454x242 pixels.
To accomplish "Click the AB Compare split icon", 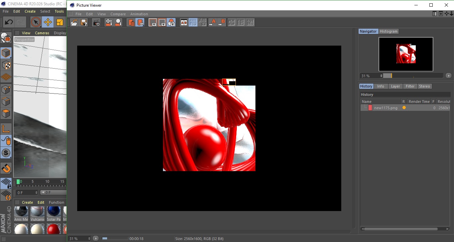I will [x=184, y=23].
